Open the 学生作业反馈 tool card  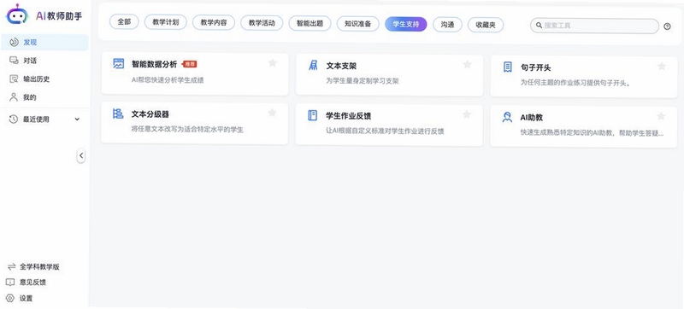point(389,125)
